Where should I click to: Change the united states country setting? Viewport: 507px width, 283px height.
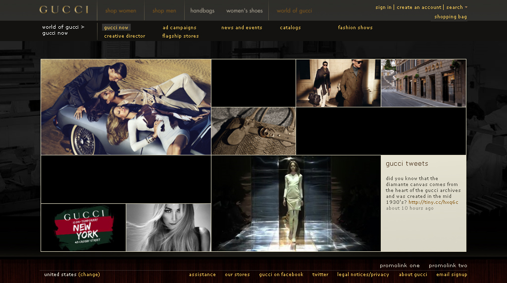pos(89,274)
